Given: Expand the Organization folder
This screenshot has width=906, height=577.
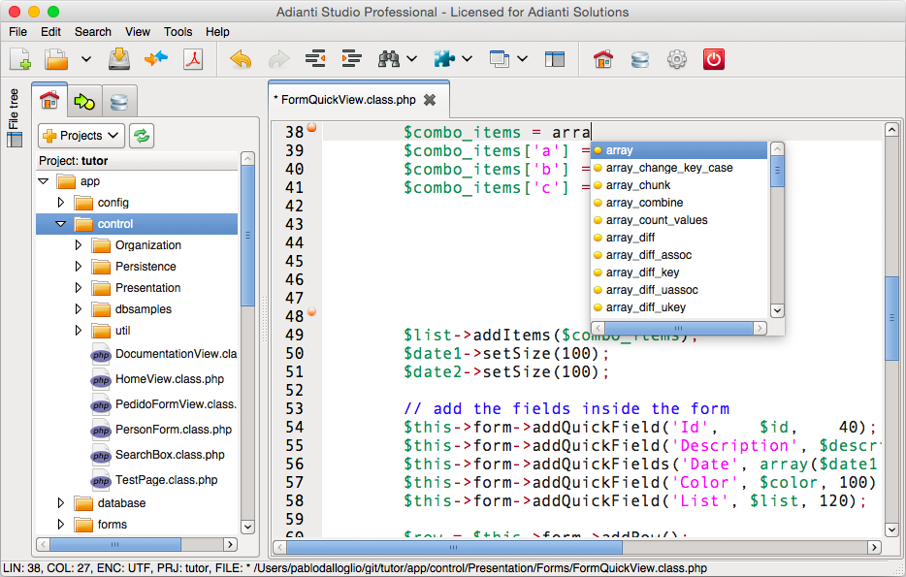Looking at the screenshot, I should (78, 245).
